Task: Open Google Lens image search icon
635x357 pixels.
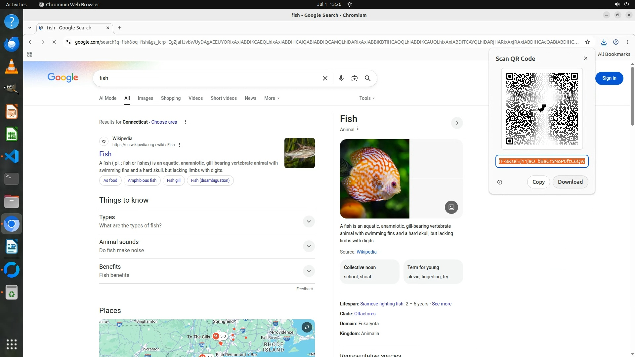Action: pyautogui.click(x=354, y=78)
